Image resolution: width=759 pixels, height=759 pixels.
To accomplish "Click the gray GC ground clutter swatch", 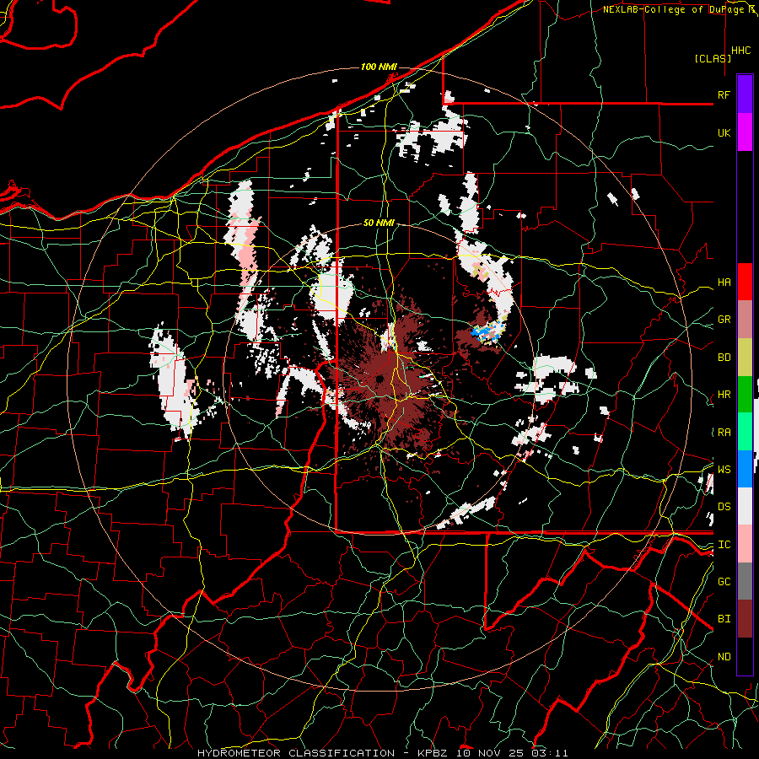I will click(745, 581).
